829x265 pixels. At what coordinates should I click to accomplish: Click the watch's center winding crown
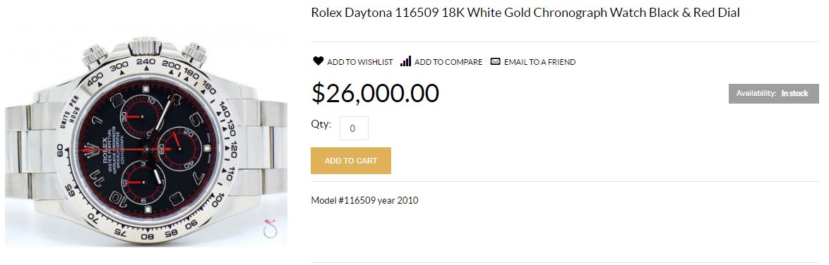(144, 45)
